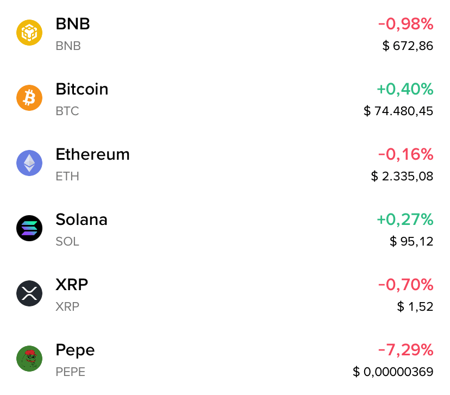Select the Pepe asset title
Screen dimensions: 450x395
coord(75,350)
